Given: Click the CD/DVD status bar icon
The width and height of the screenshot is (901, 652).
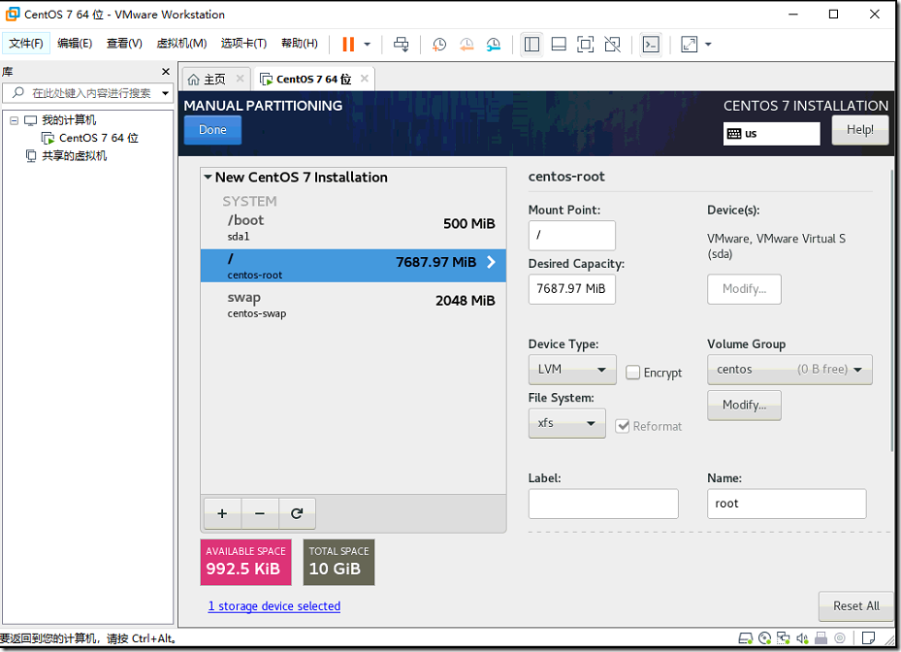Looking at the screenshot, I should coord(764,638).
